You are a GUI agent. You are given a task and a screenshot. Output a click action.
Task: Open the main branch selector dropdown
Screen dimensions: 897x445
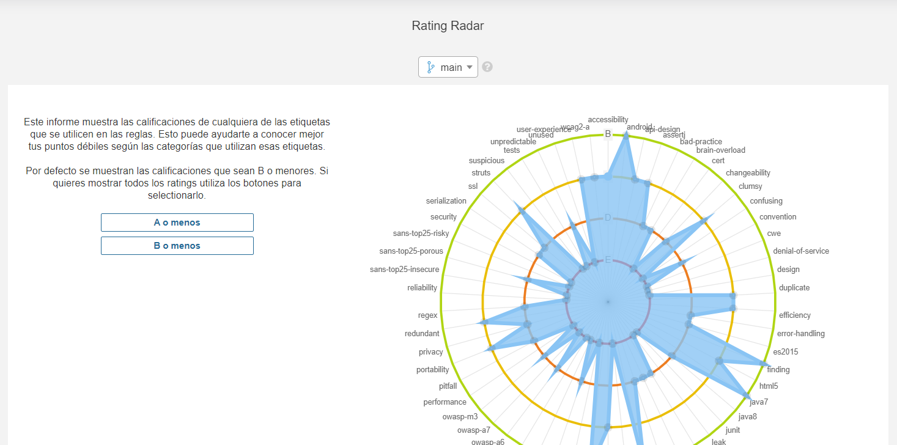pyautogui.click(x=448, y=67)
